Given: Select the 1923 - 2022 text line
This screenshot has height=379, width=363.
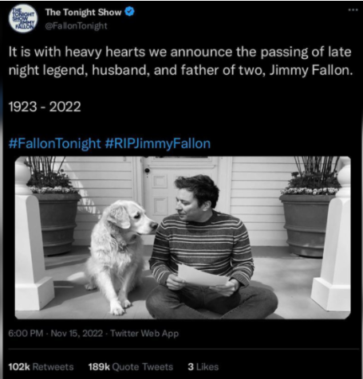Looking at the screenshot, I should (x=45, y=107).
